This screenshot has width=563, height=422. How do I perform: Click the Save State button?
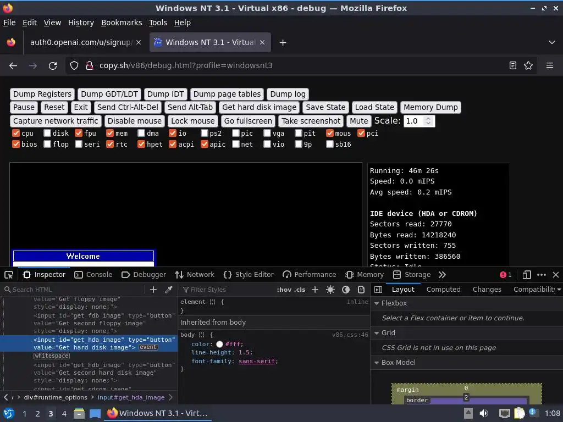325,107
